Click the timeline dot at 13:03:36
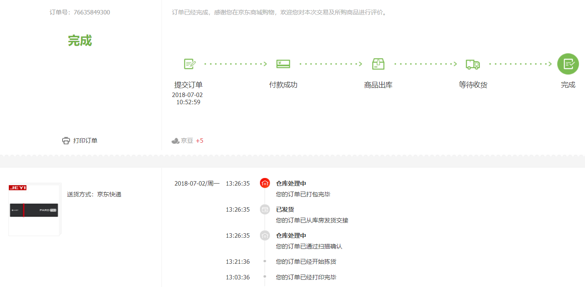The width and height of the screenshot is (585, 287). [x=265, y=277]
